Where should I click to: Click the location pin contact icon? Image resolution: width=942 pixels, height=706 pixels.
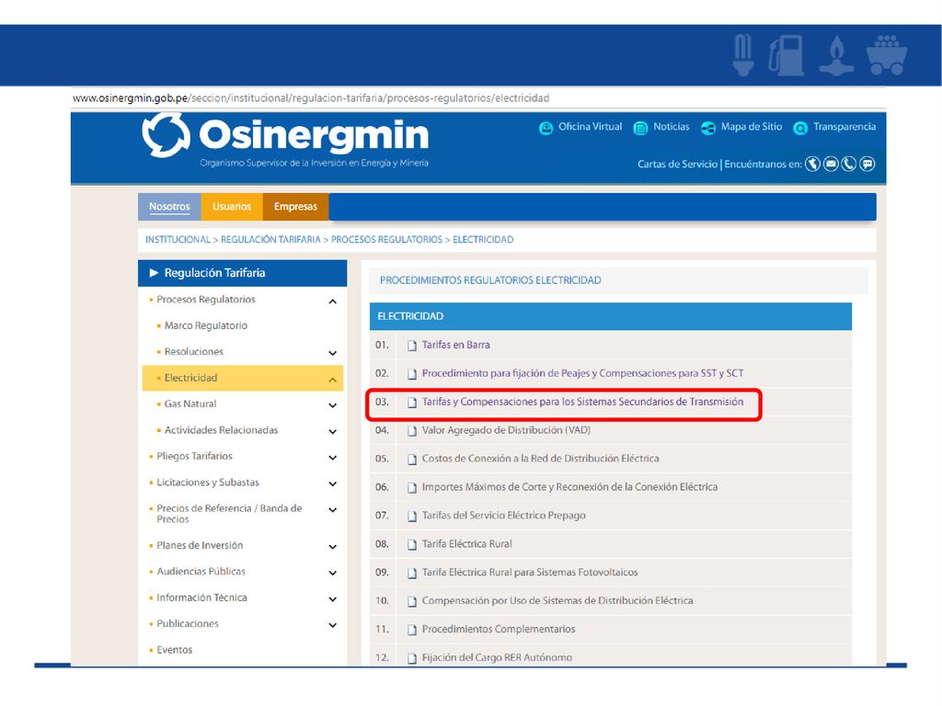(812, 164)
